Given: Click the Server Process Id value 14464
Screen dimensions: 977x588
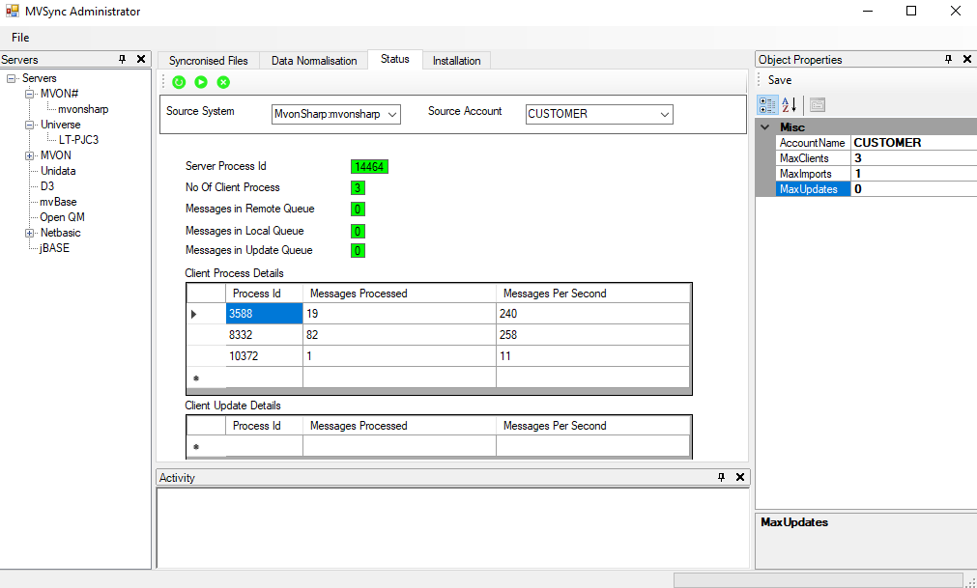Looking at the screenshot, I should point(369,167).
